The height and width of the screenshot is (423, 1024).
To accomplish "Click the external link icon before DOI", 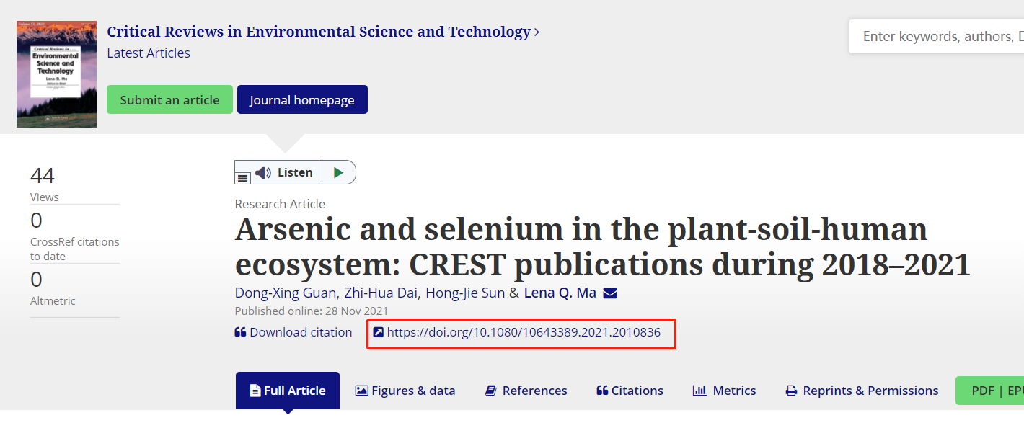I will (378, 333).
